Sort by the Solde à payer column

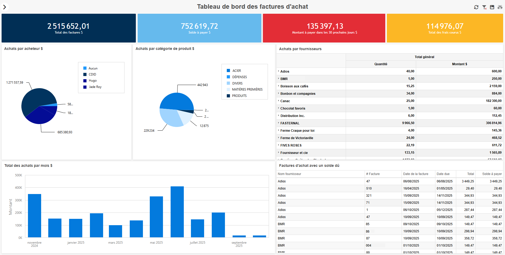pyautogui.click(x=492, y=174)
